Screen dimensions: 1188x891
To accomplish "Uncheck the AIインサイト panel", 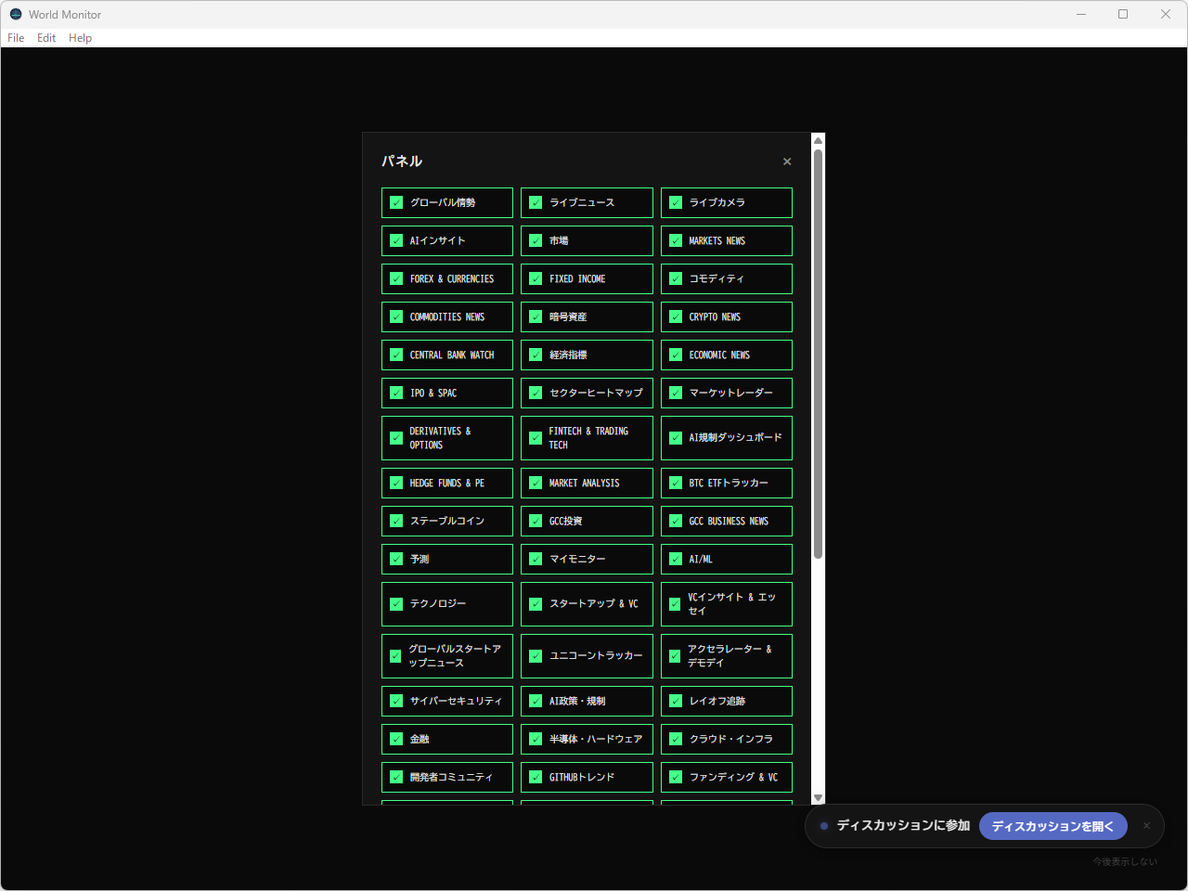I will point(396,240).
